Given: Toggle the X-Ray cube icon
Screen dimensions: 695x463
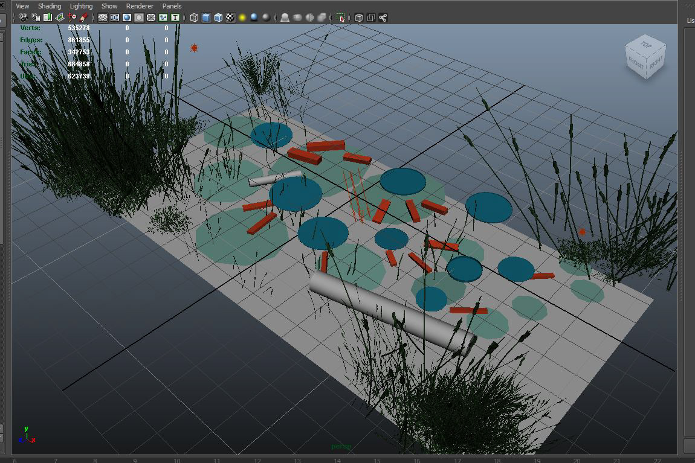Looking at the screenshot, I should pos(359,18).
